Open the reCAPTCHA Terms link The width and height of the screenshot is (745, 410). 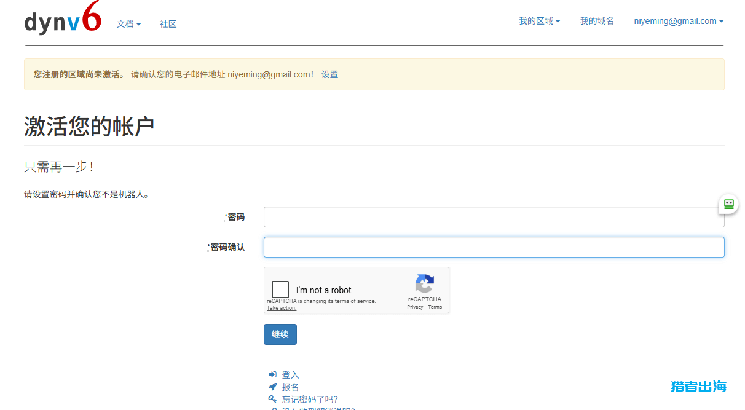pyautogui.click(x=435, y=307)
